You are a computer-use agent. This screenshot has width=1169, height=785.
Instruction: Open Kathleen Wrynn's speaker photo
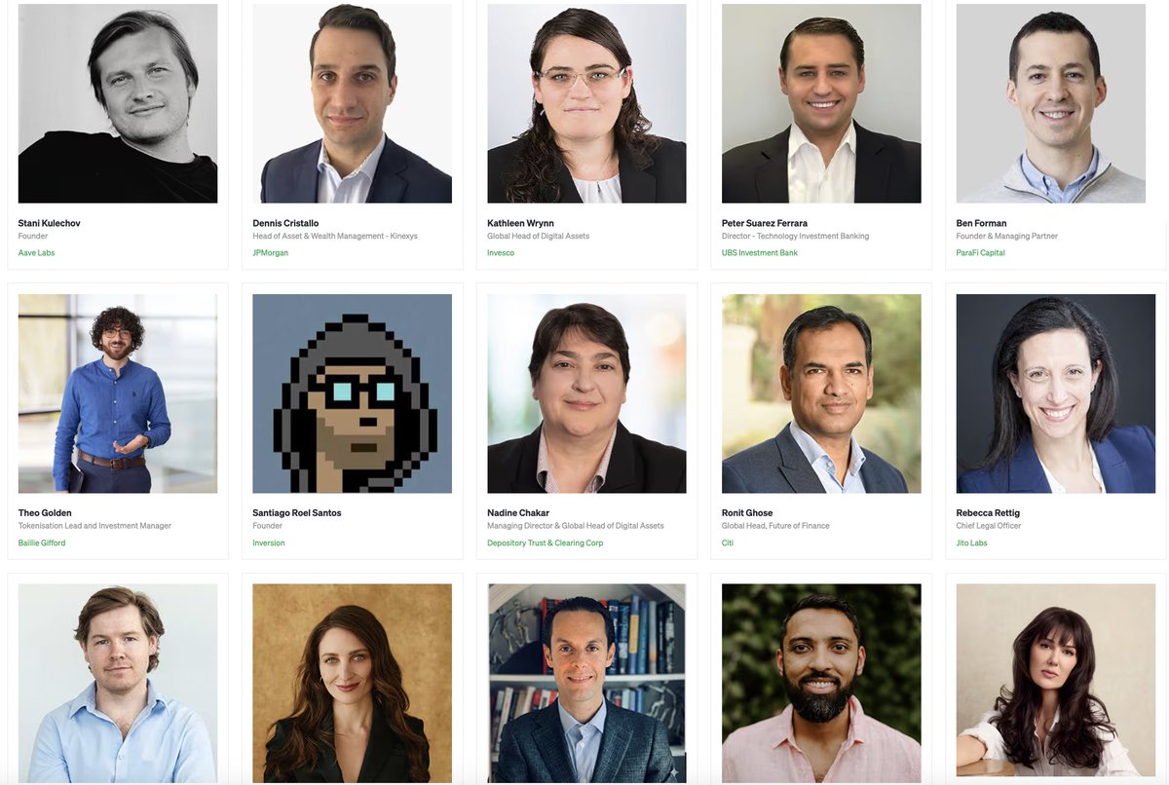(x=586, y=103)
